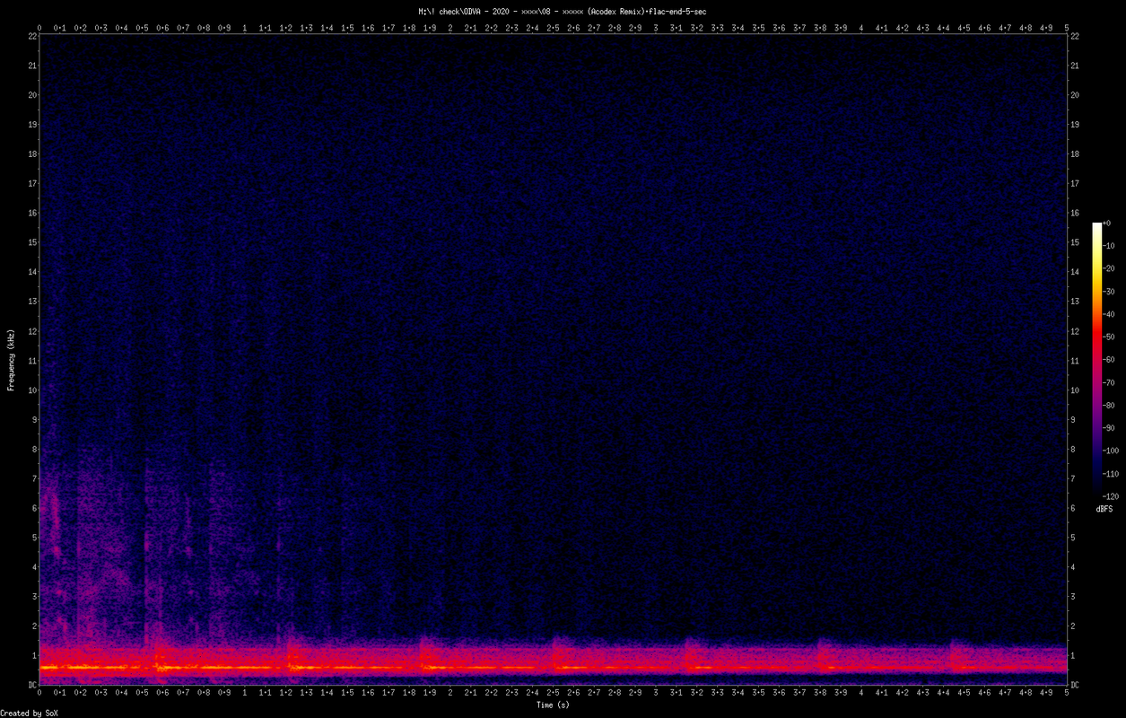Viewport: 1126px width, 718px height.
Task: Click the dBFS color gradient bar
Action: coord(1096,359)
